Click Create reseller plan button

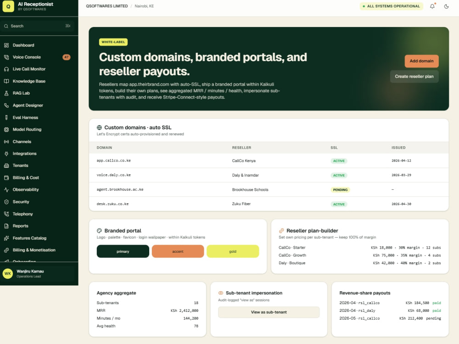coord(414,77)
